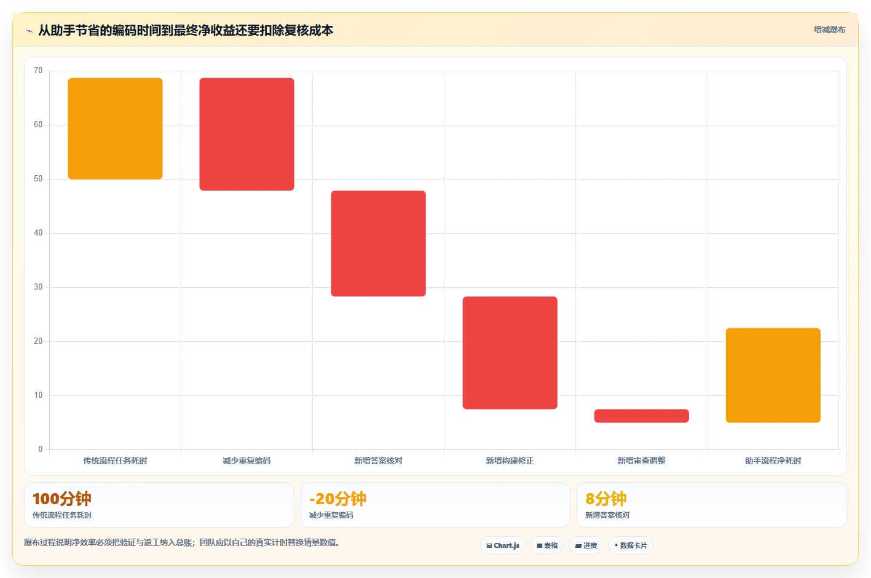Viewport: 871px width, 578px height.
Task: Click the red 新增答案核对 bar
Action: point(378,243)
